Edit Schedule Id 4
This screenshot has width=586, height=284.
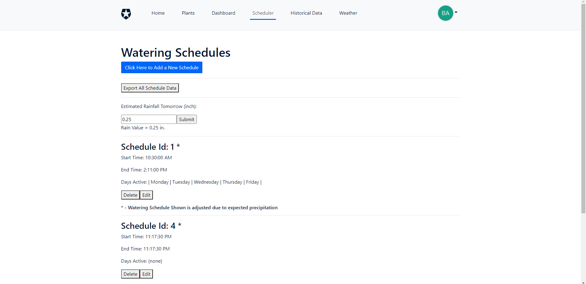(x=146, y=274)
